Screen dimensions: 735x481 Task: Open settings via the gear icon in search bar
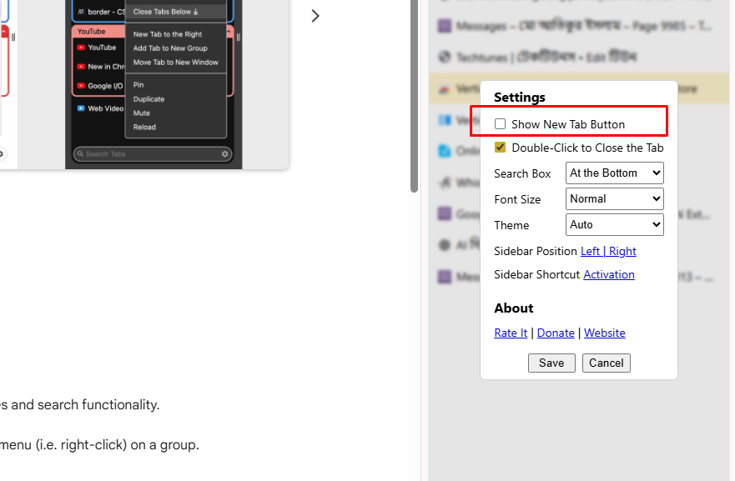click(x=224, y=153)
